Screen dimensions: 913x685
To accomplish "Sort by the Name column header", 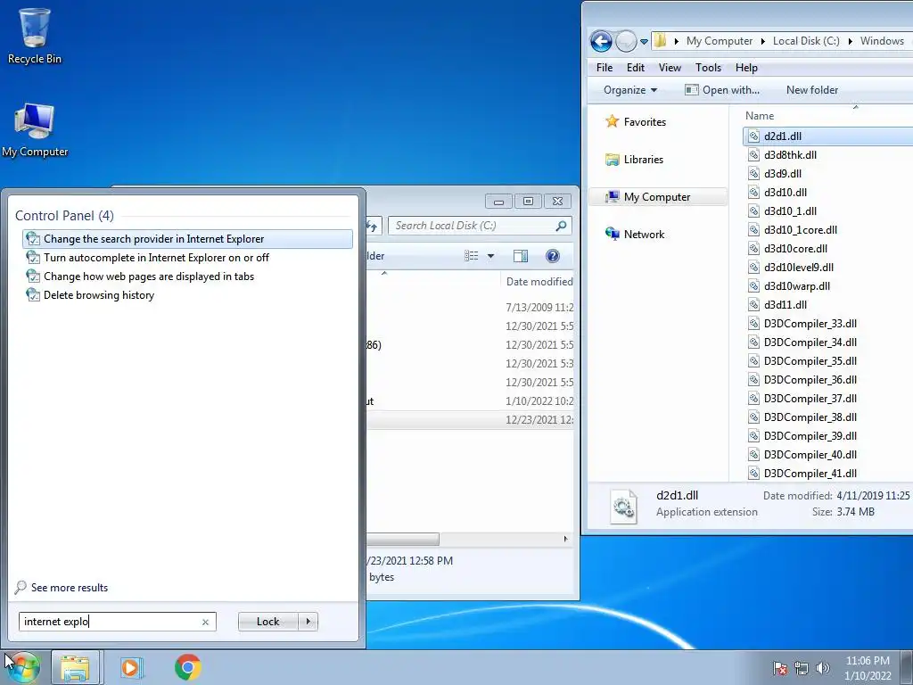I will [x=760, y=115].
